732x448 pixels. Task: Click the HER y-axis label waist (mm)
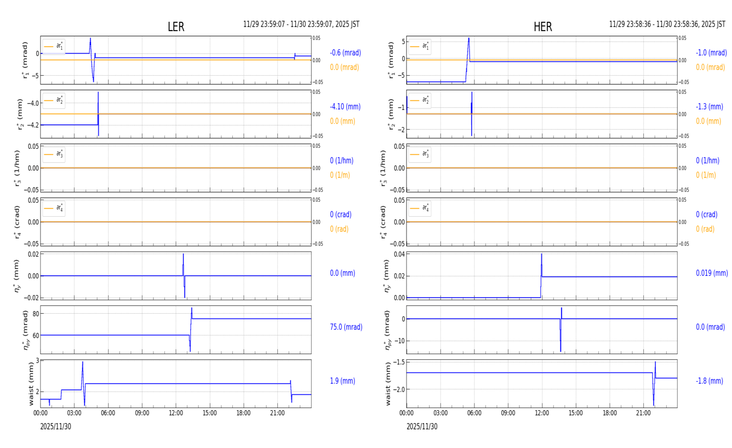click(x=388, y=384)
